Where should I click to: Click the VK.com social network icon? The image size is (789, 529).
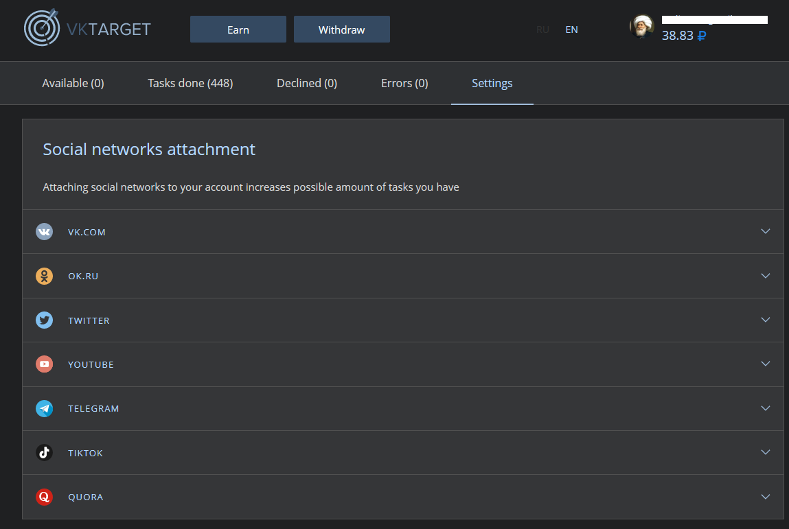point(44,232)
